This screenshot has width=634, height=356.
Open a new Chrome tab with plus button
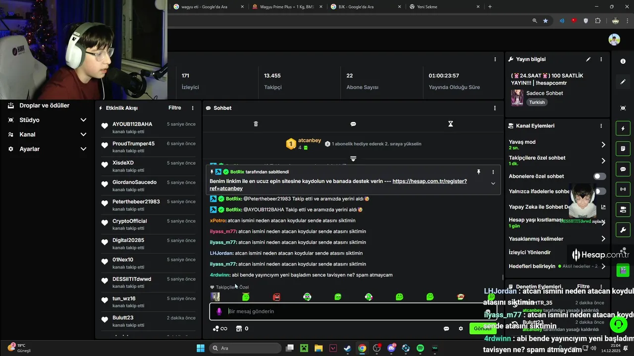490,7
